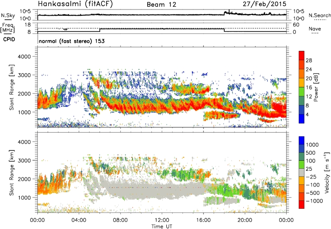Click the N.Search legend label
This screenshot has height=229, width=331.
click(x=319, y=15)
